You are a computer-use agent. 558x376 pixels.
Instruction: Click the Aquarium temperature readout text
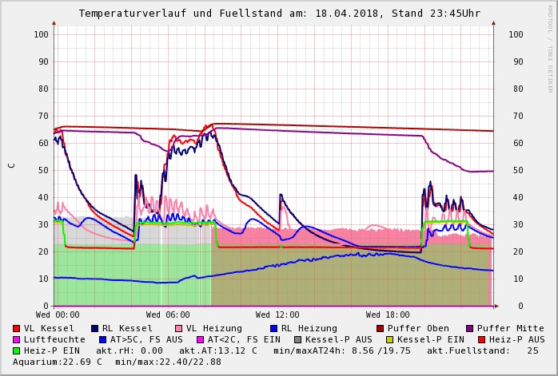56,362
